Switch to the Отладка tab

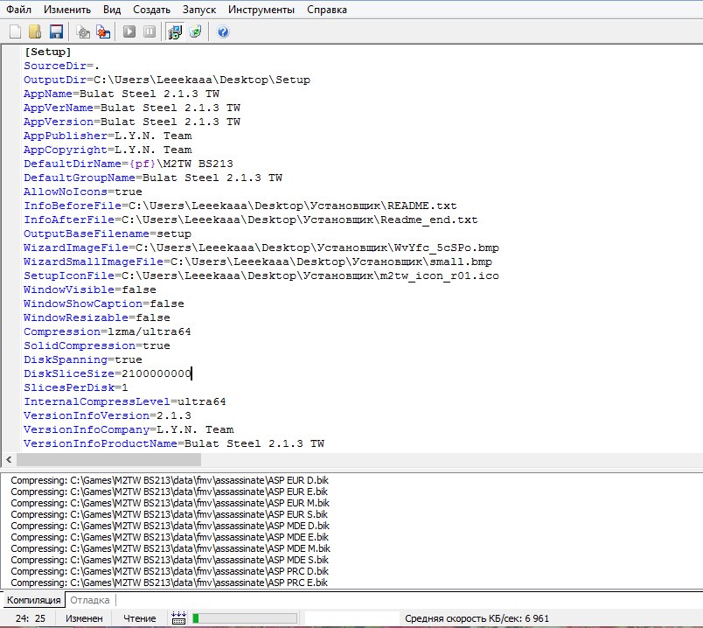coord(90,600)
